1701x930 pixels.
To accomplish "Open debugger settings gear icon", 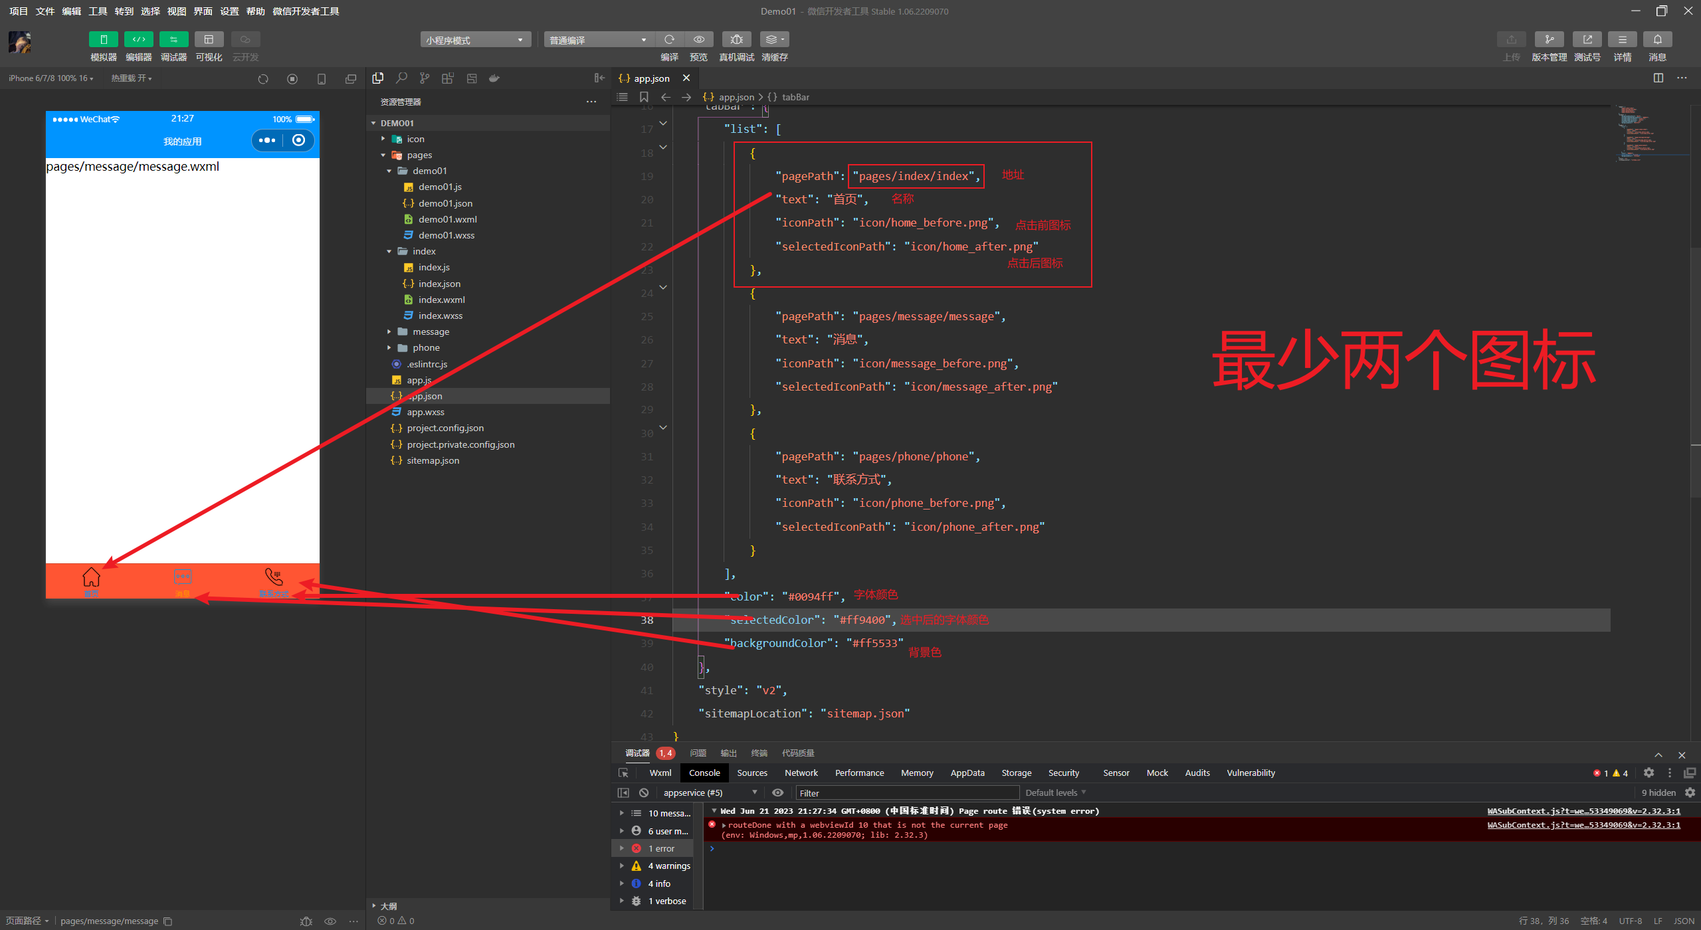I will (x=1649, y=773).
